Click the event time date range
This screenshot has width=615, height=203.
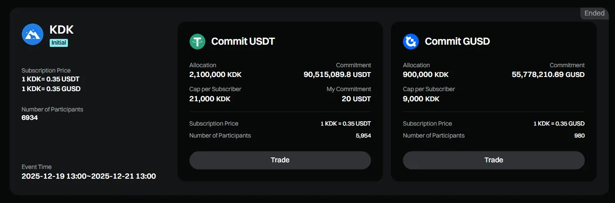click(x=89, y=176)
